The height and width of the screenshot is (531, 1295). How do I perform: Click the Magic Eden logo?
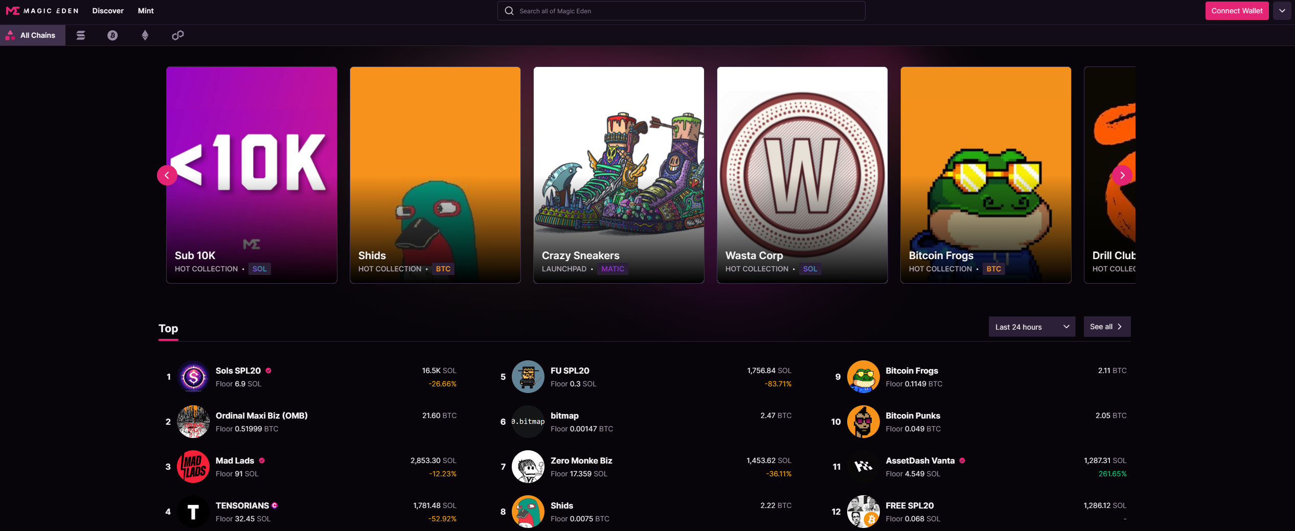(42, 11)
